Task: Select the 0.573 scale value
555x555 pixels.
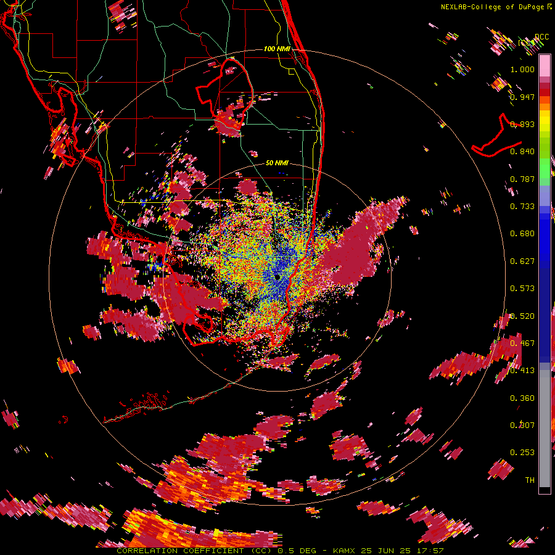Action: (522, 289)
